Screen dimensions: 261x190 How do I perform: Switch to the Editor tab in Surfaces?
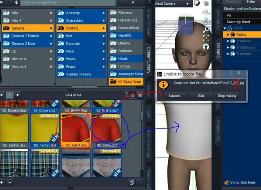tap(251, 2)
